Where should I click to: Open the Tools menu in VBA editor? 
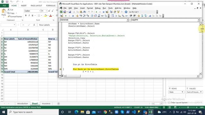coord(110,8)
